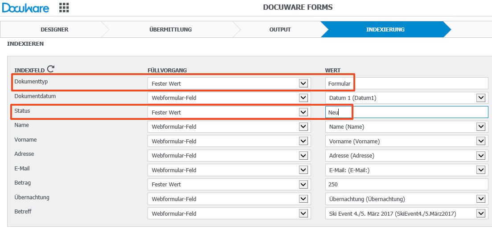This screenshot has height=229, width=492.
Task: Open the E-Mail value dropdown
Action: coord(480,170)
